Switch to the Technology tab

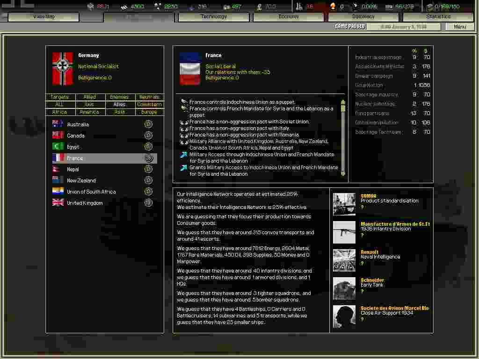tap(214, 17)
